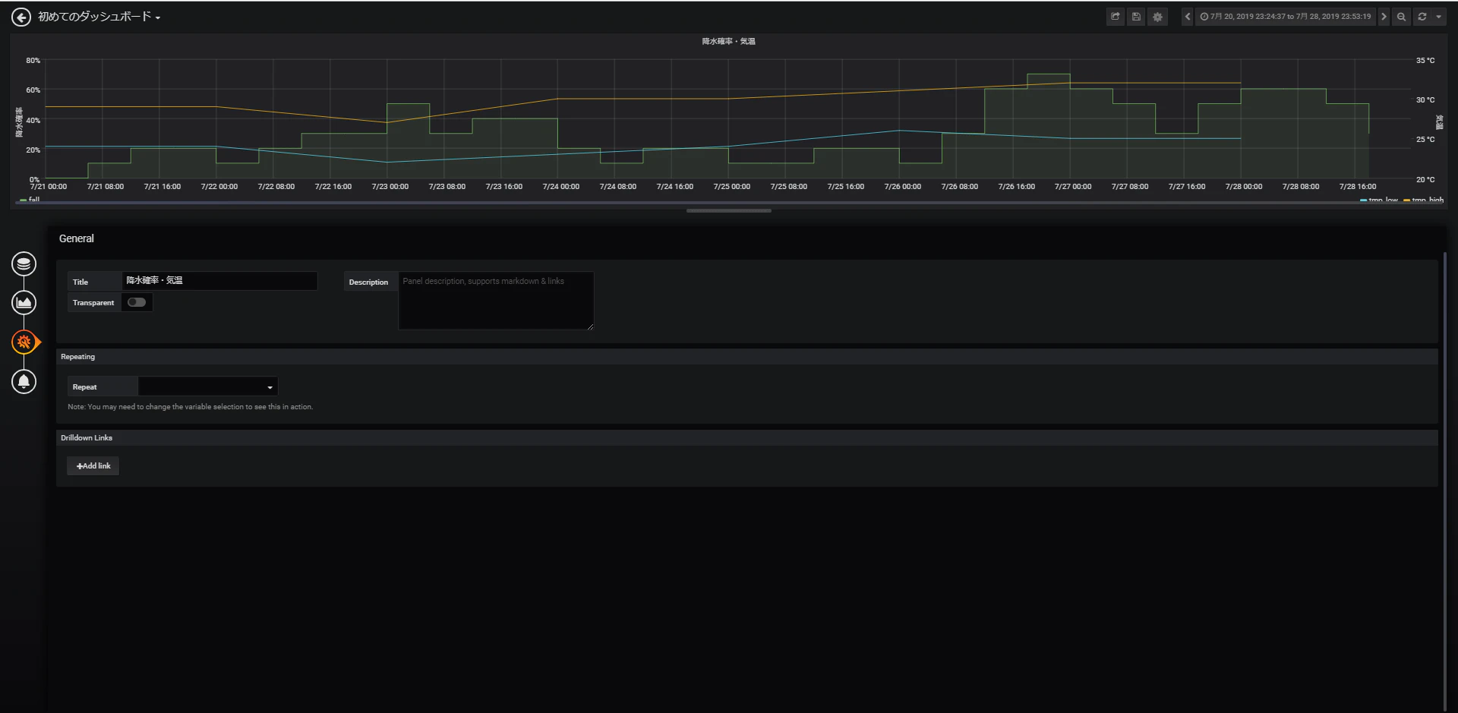1458x713 pixels.
Task: Go back using the arrow icon
Action: tap(21, 17)
